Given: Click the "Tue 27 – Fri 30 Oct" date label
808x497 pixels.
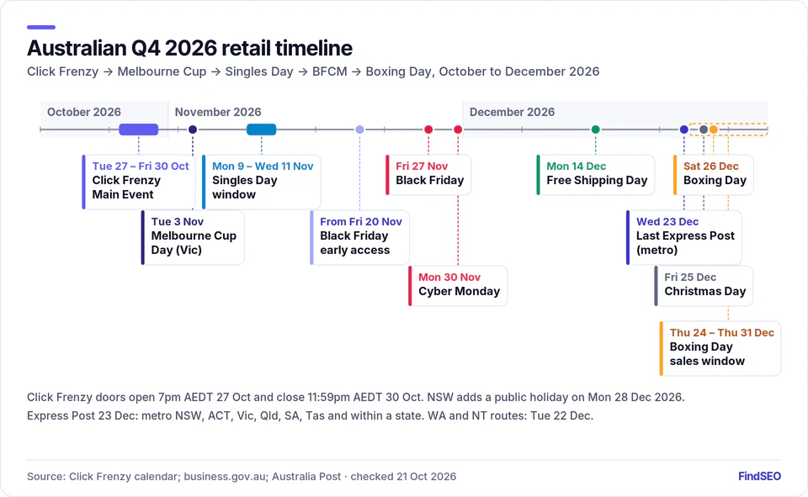Looking at the screenshot, I should point(141,166).
